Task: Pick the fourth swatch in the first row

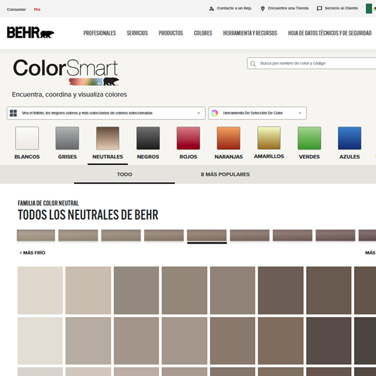Action: 184,291
